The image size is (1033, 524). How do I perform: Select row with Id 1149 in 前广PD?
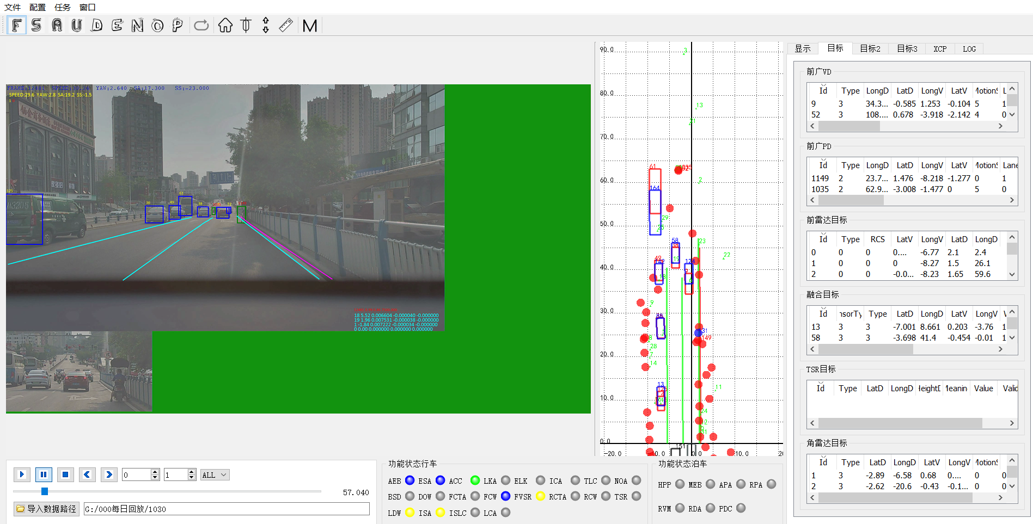[911, 178]
